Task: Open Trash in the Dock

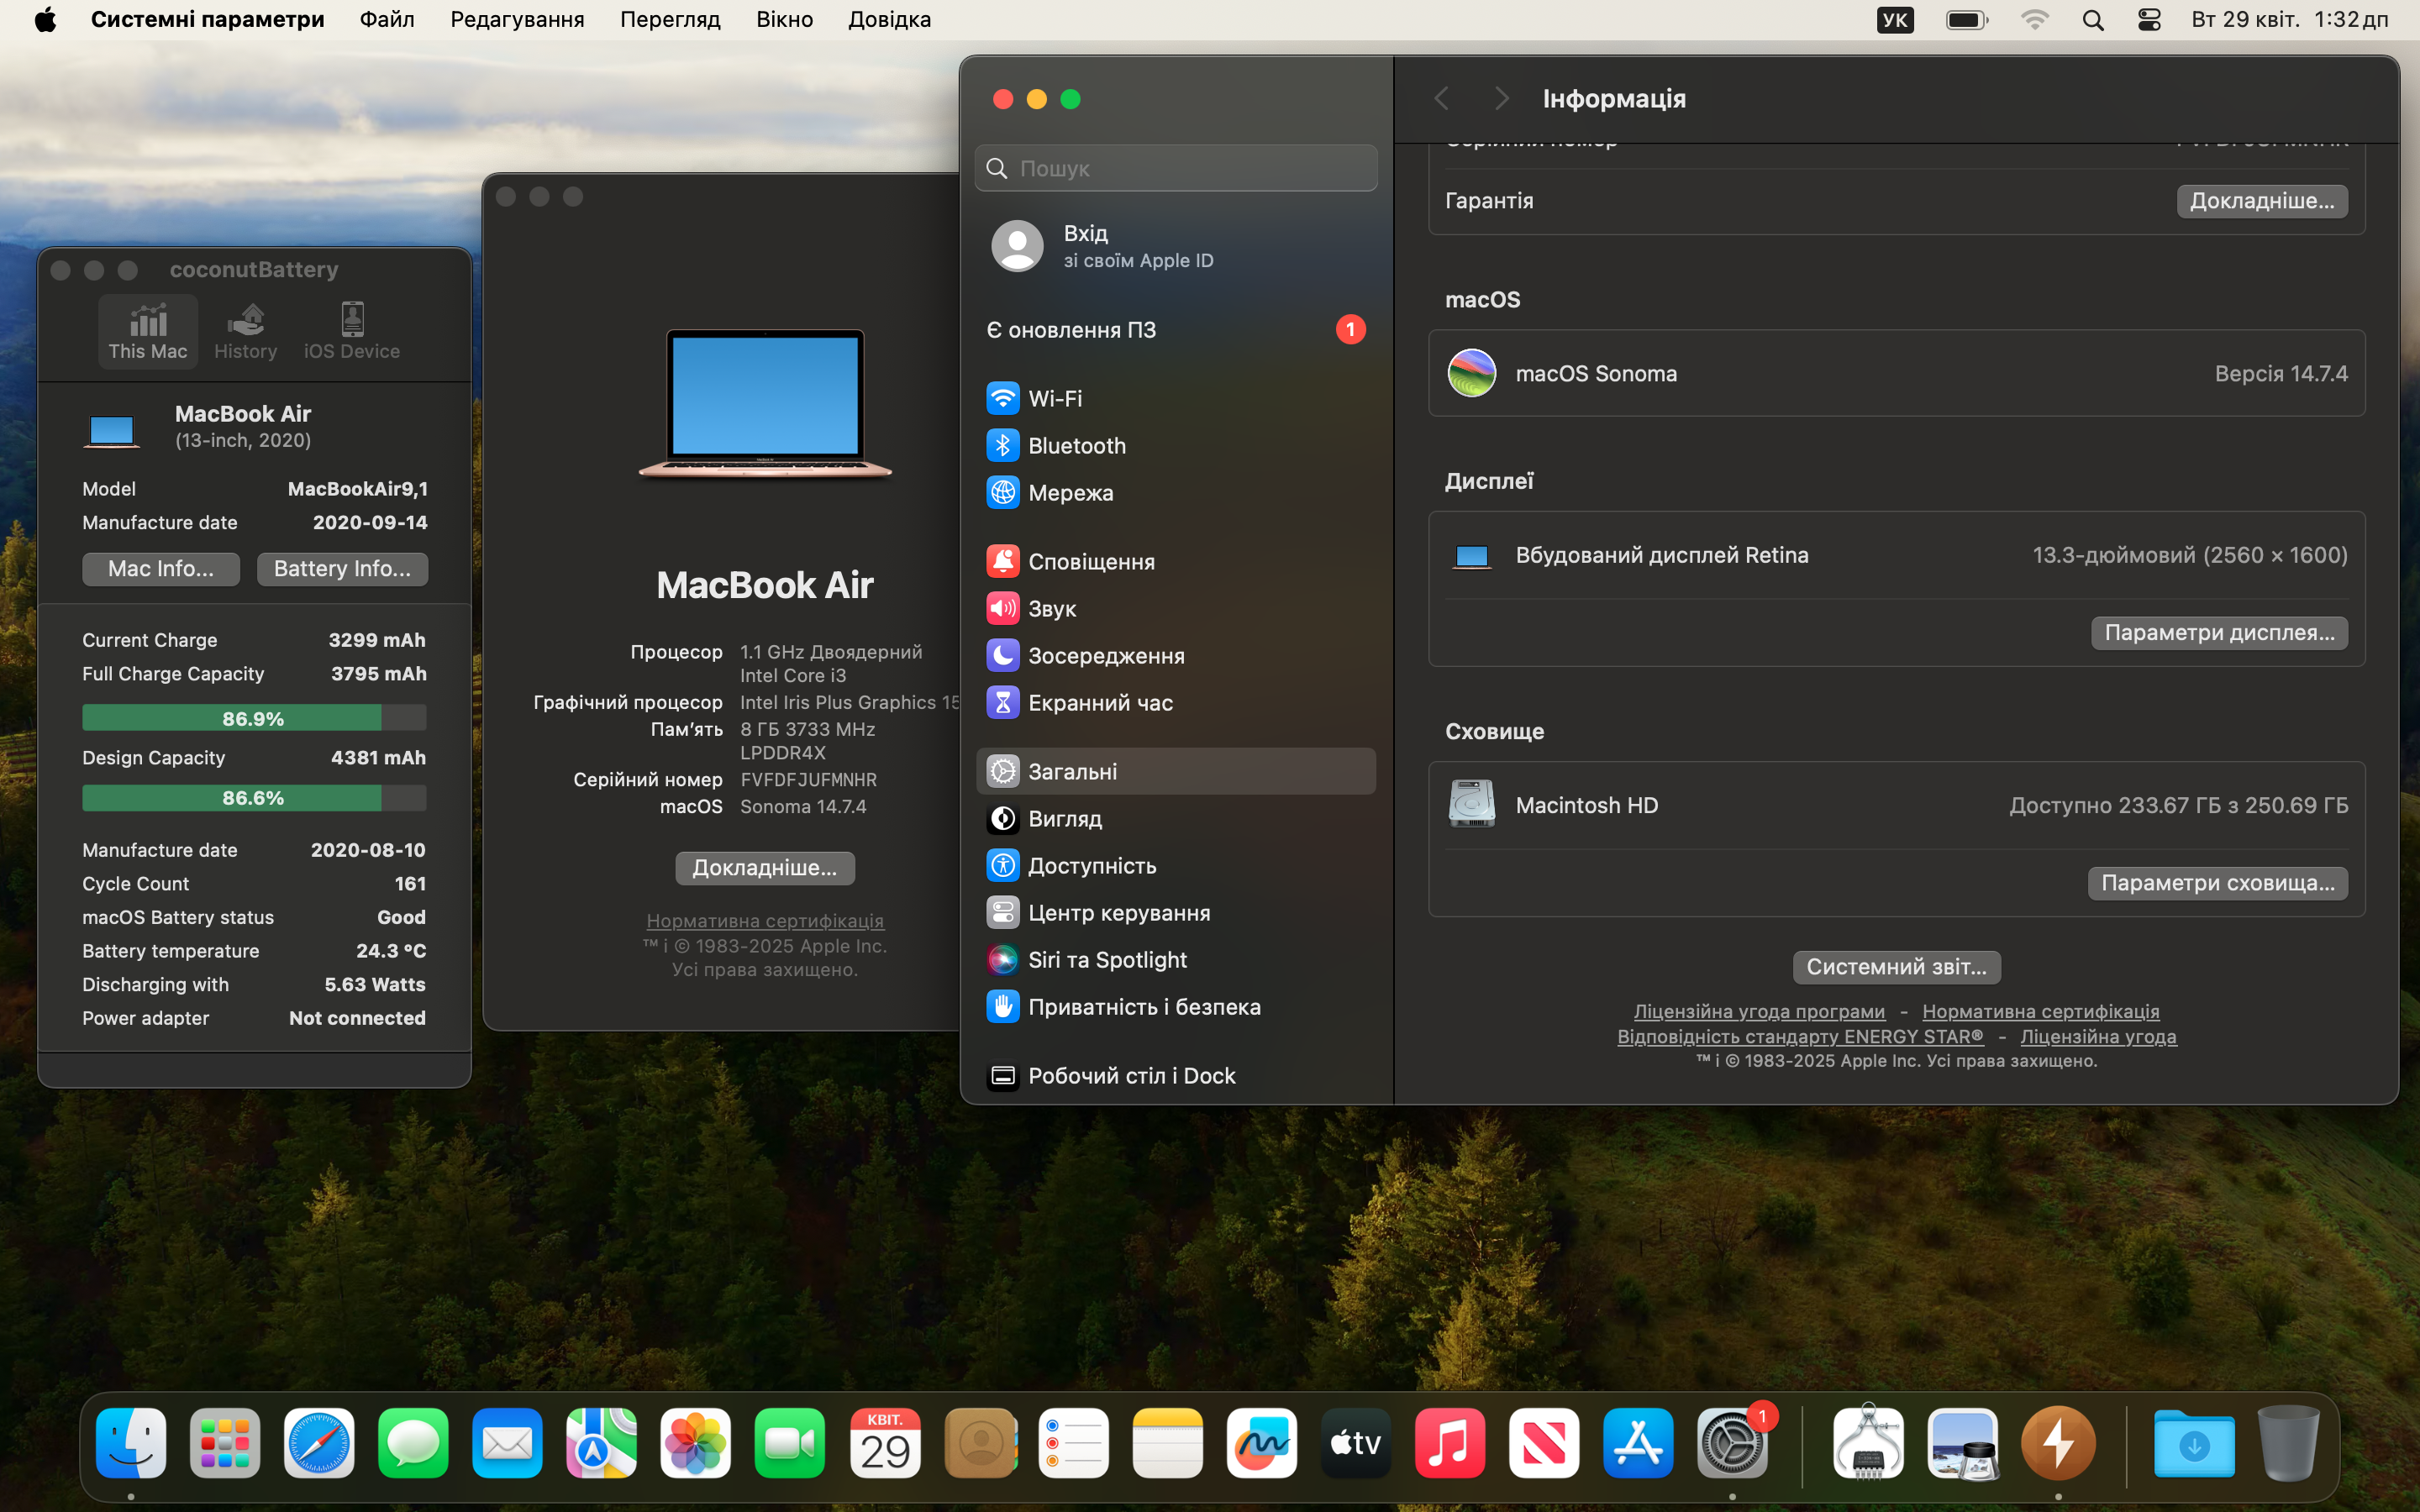Action: [x=2288, y=1443]
